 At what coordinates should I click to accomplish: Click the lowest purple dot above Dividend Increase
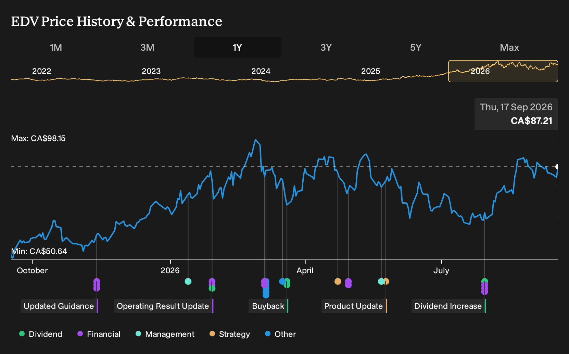click(484, 292)
